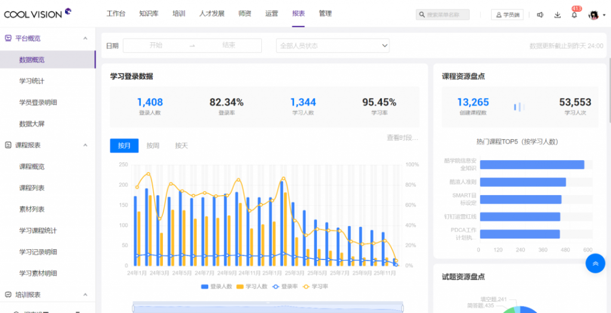
Task: Click the 培训报表 sidebar section icon
Action: coord(8,295)
